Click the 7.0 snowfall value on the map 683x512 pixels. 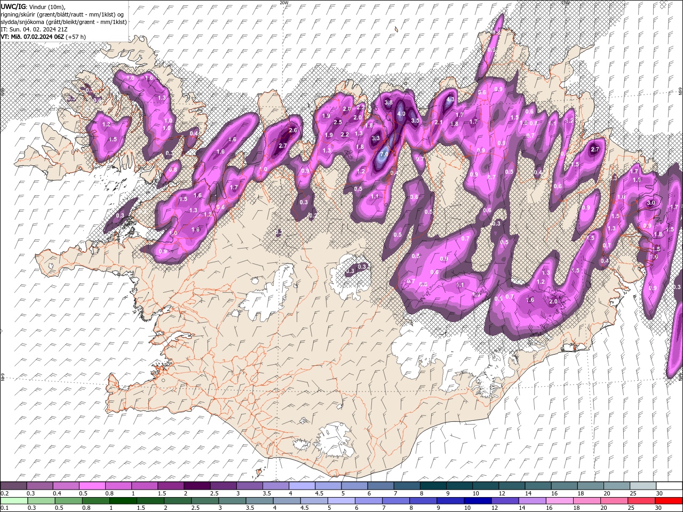(x=384, y=154)
